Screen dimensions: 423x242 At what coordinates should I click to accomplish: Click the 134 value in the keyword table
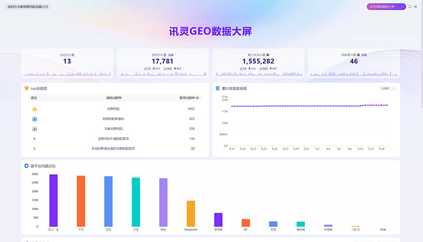click(x=192, y=139)
